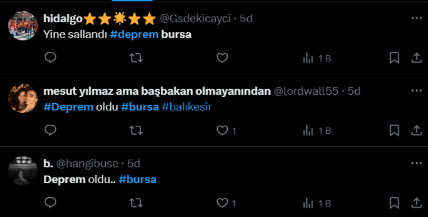Open more options for hidalgo's tweet
Viewport: 428px width, 217px height.
pyautogui.click(x=417, y=18)
